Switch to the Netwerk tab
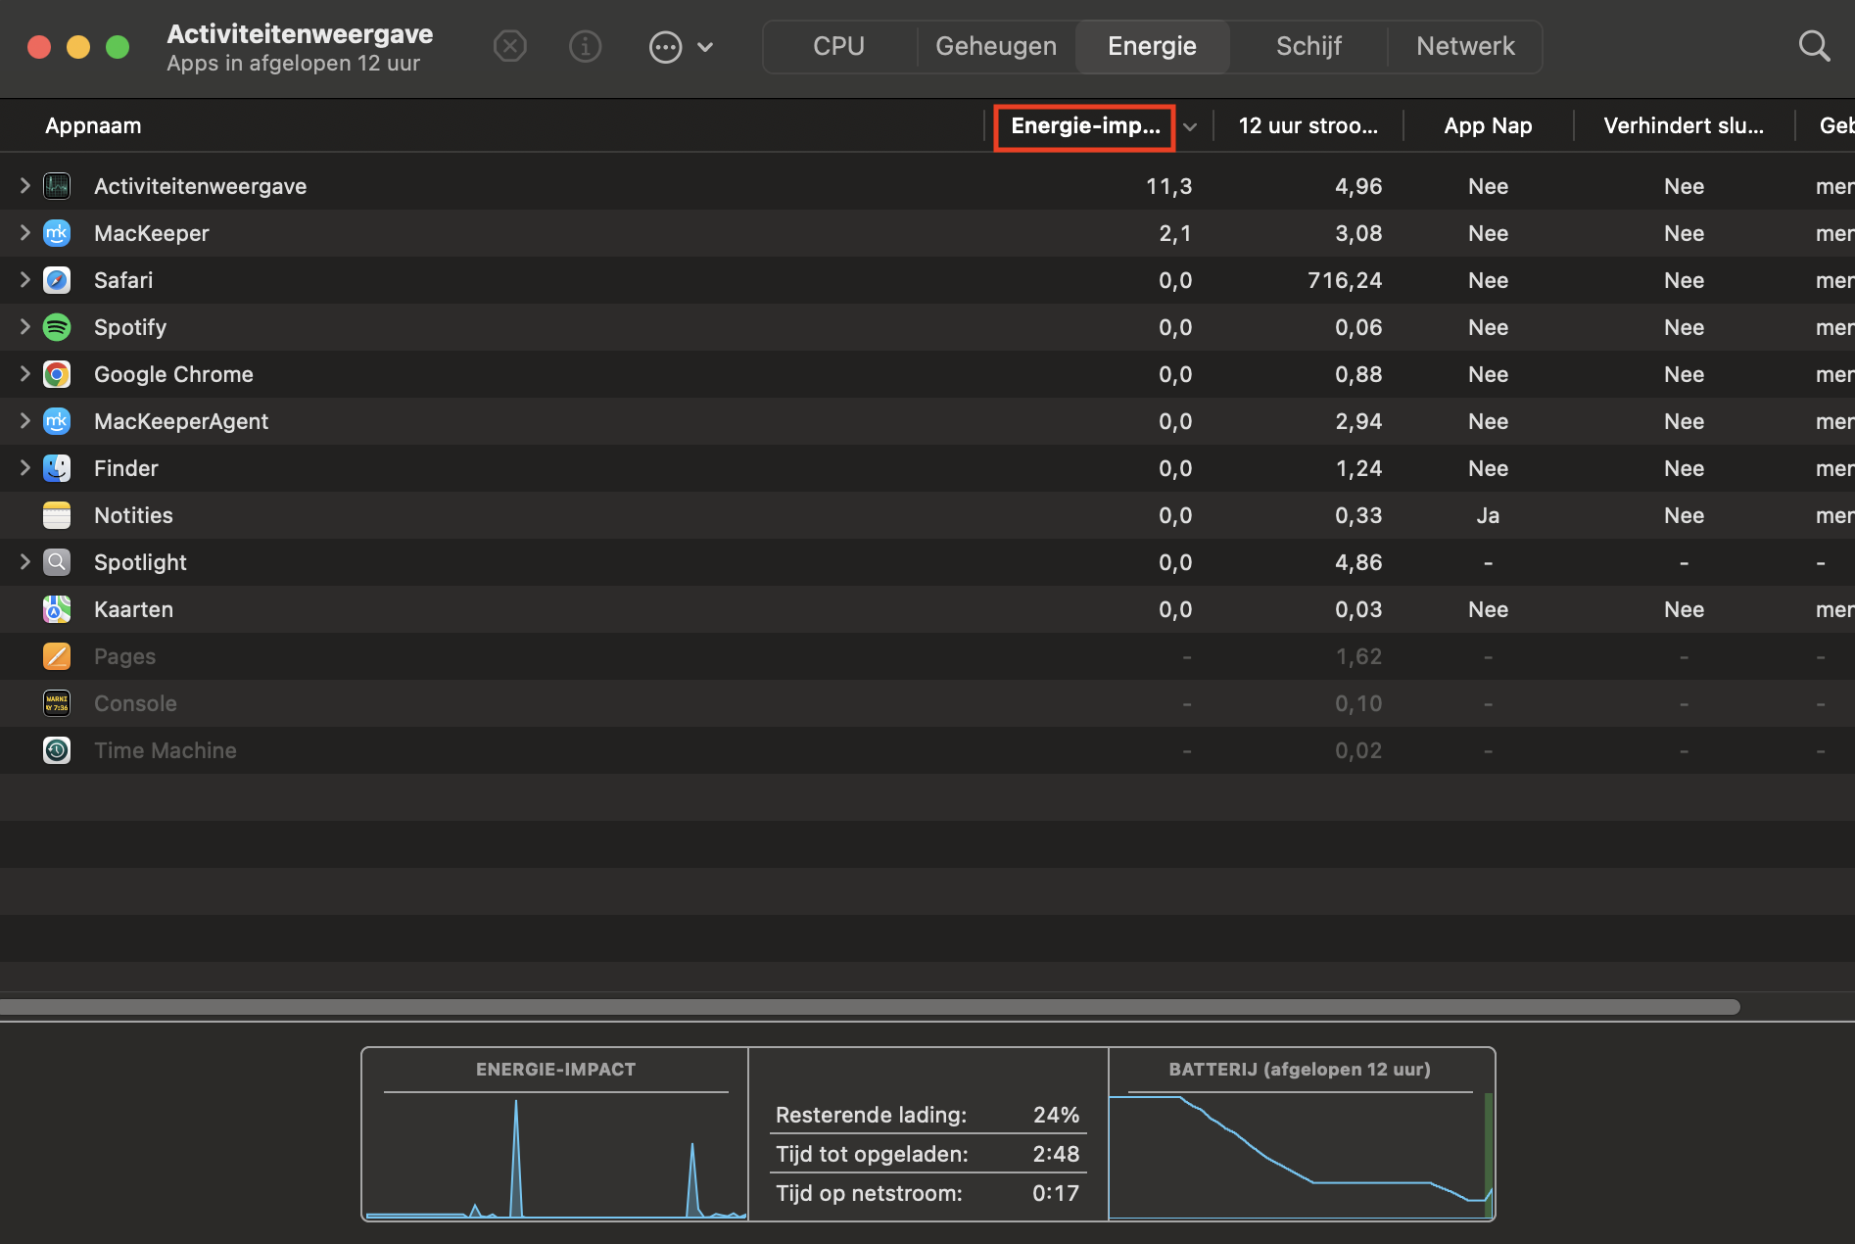Screen dimensions: 1855x1244 pyautogui.click(x=1464, y=46)
